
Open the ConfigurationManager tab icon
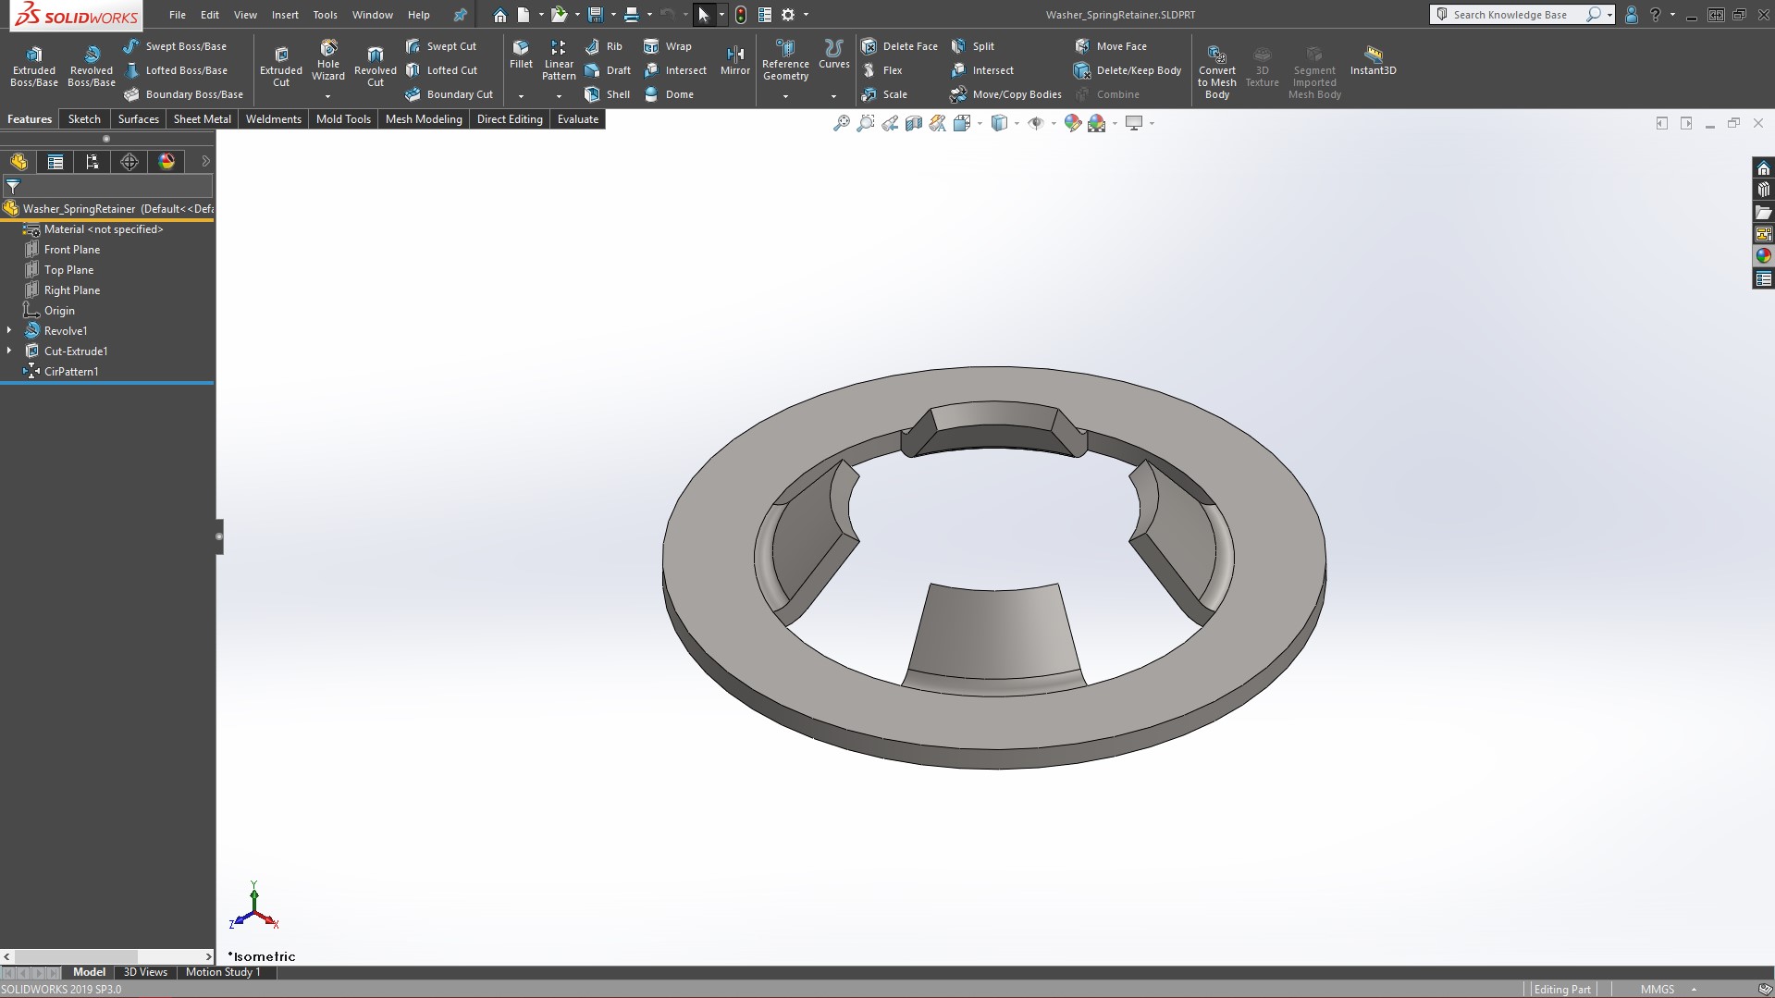click(x=92, y=162)
